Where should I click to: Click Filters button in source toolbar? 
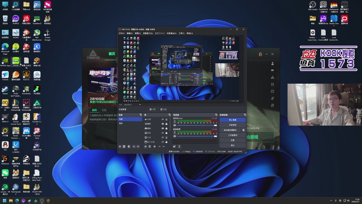pyautogui.click(x=163, y=109)
